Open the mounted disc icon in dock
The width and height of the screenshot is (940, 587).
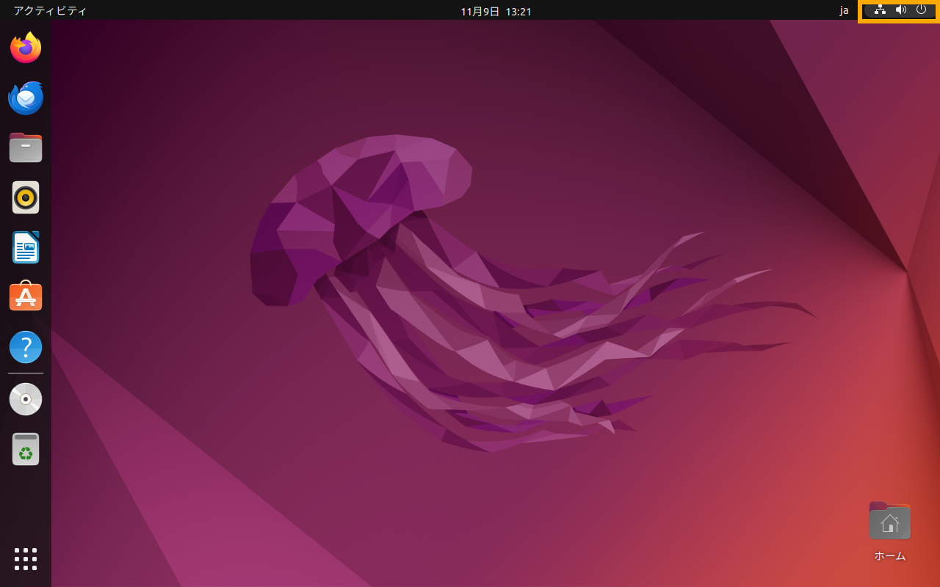click(x=26, y=399)
